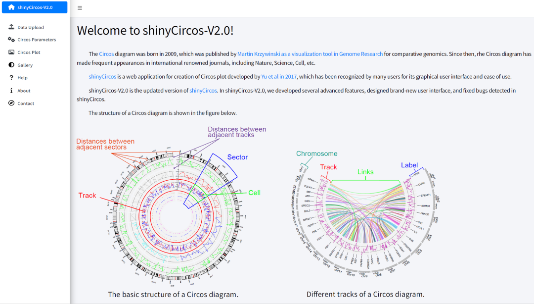Open the Circos hyperlink in the first paragraph
534x304 pixels.
point(106,54)
